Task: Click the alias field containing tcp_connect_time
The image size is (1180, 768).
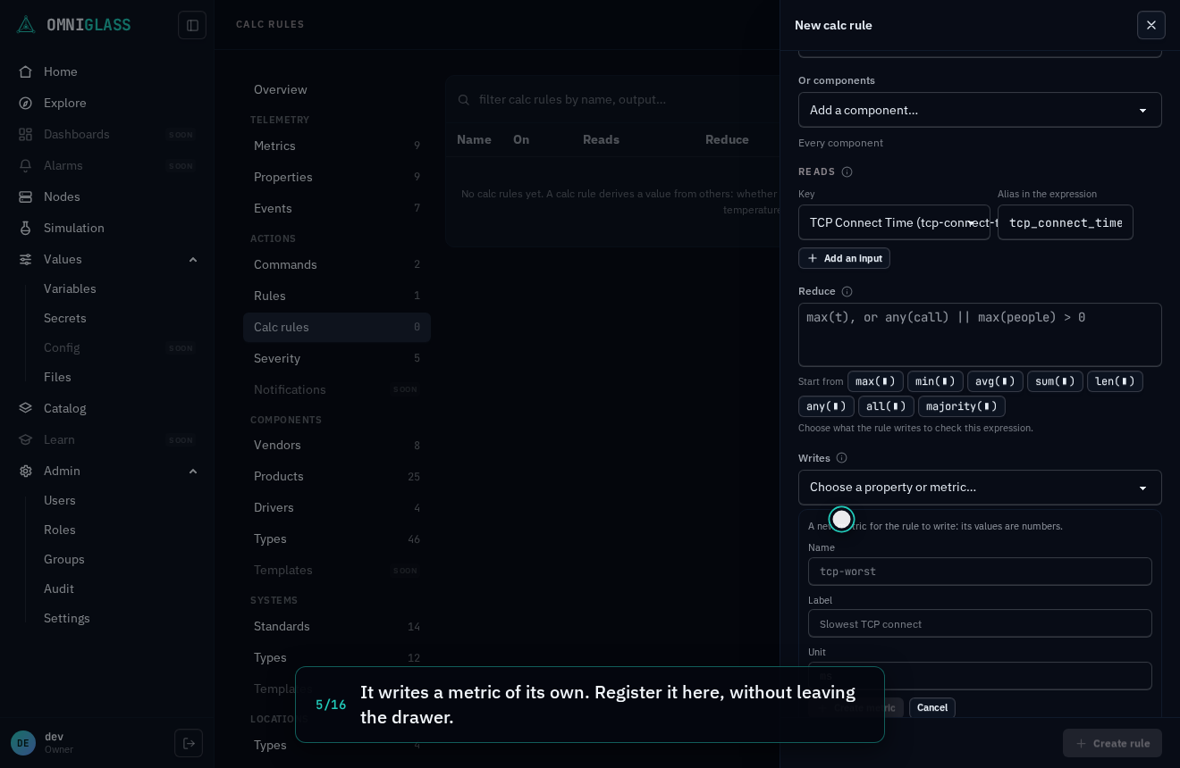Action: click(x=1066, y=222)
